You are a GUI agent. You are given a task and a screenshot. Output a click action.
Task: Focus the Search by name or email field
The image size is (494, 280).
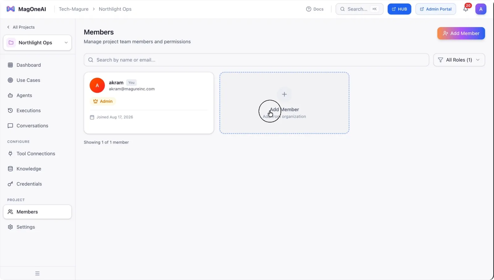pyautogui.click(x=256, y=60)
